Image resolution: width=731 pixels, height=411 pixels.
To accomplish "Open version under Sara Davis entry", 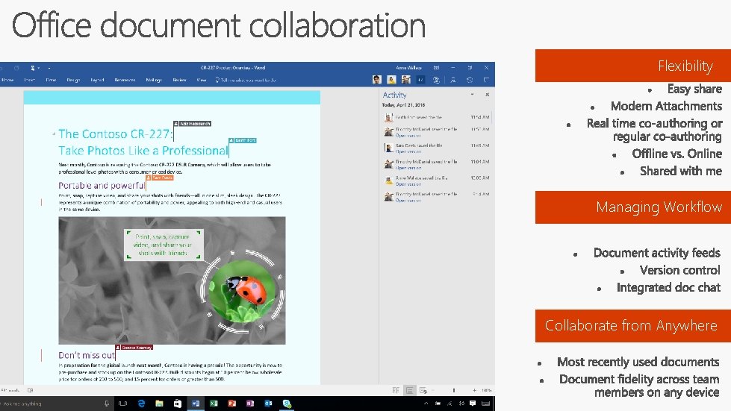I will [408, 151].
